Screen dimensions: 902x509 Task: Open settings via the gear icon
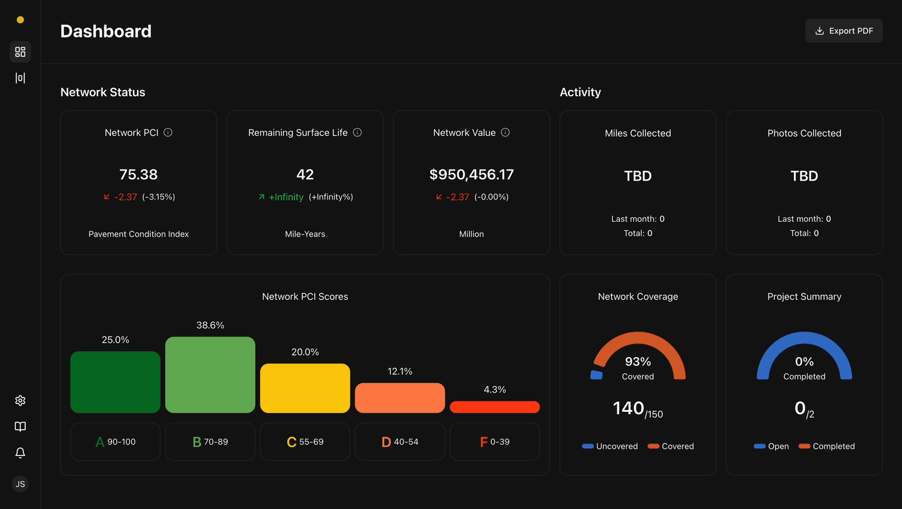[x=20, y=401]
